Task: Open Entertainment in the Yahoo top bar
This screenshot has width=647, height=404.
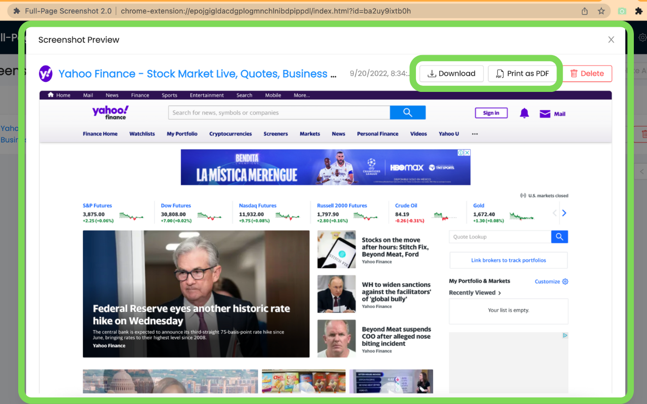Action: (x=207, y=95)
